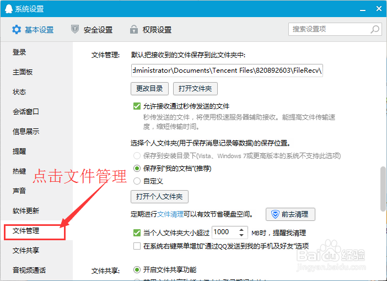The width and height of the screenshot is (387, 281).
Task: Click the FileRecv folder path field
Action: coord(227,71)
